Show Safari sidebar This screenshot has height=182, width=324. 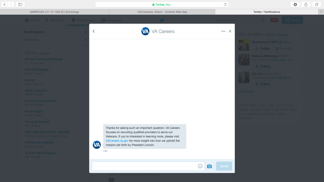[20, 4]
